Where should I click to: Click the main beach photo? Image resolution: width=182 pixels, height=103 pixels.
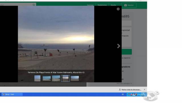pyautogui.click(x=56, y=38)
